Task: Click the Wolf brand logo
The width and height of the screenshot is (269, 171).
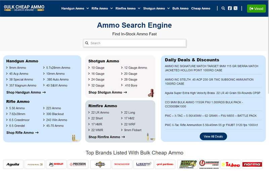Action: click(56, 164)
